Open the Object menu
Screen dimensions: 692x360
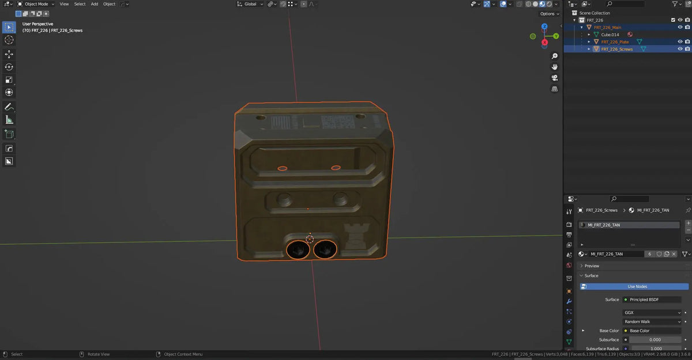tap(109, 4)
